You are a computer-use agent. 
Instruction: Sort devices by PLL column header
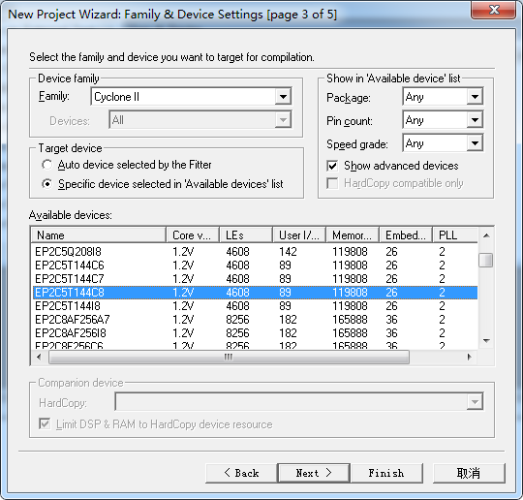pos(455,234)
